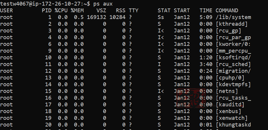Click the [khungtaskd command entry
The image size is (268, 130).
pos(233,124)
